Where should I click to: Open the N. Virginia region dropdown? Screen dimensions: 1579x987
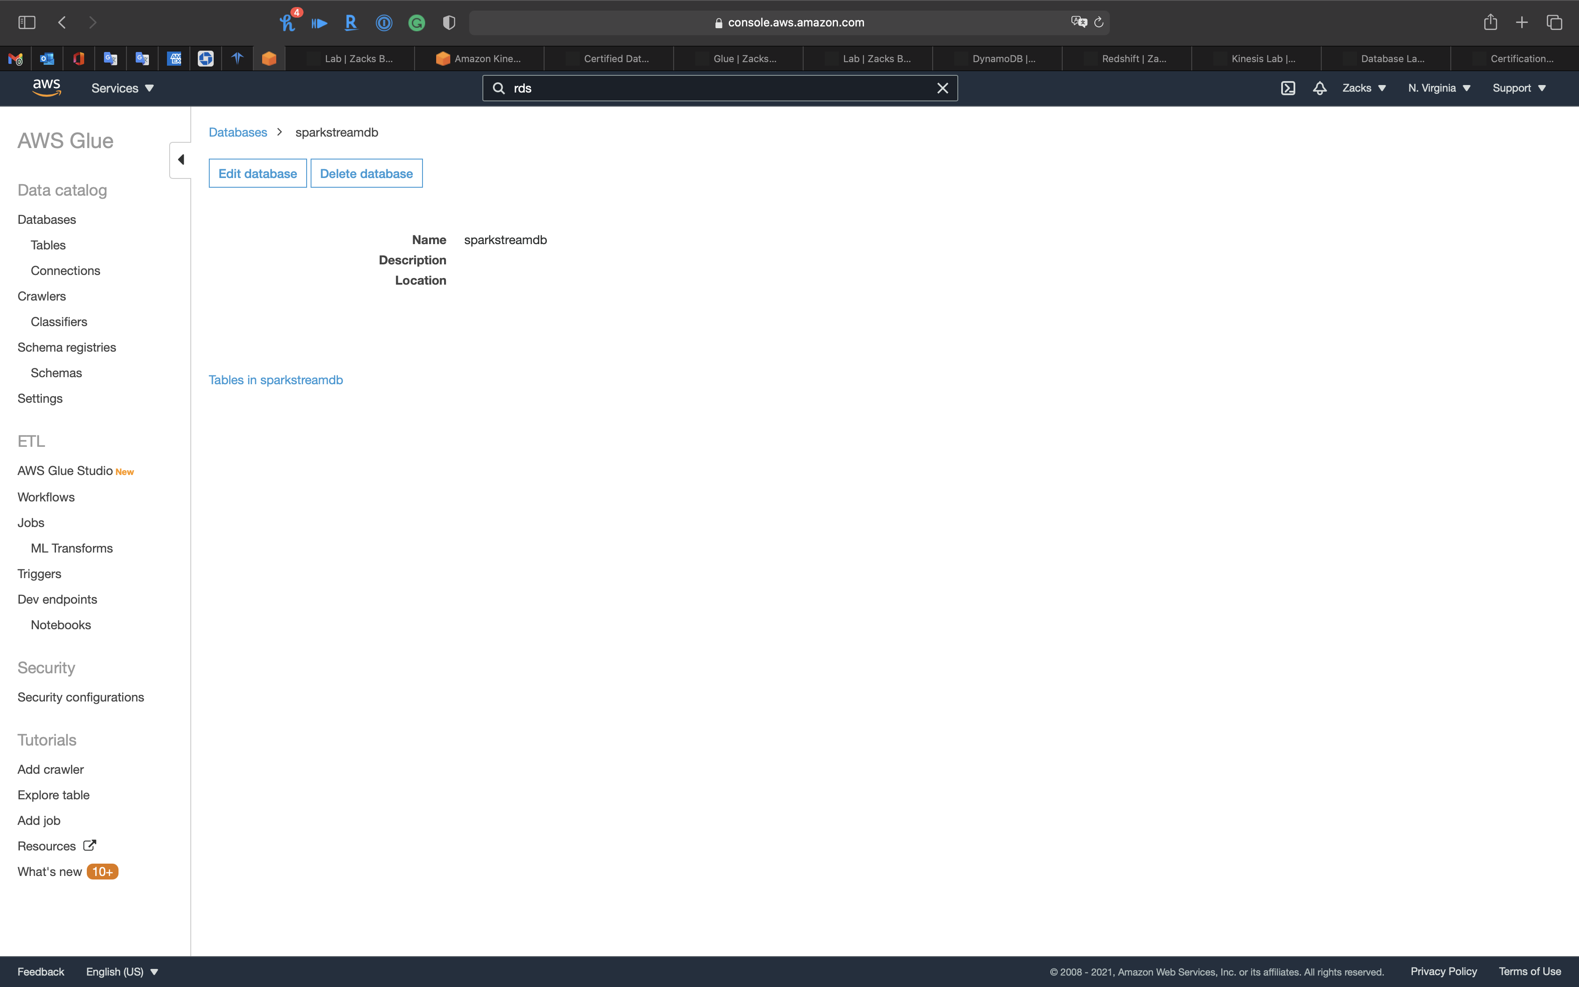click(x=1439, y=88)
